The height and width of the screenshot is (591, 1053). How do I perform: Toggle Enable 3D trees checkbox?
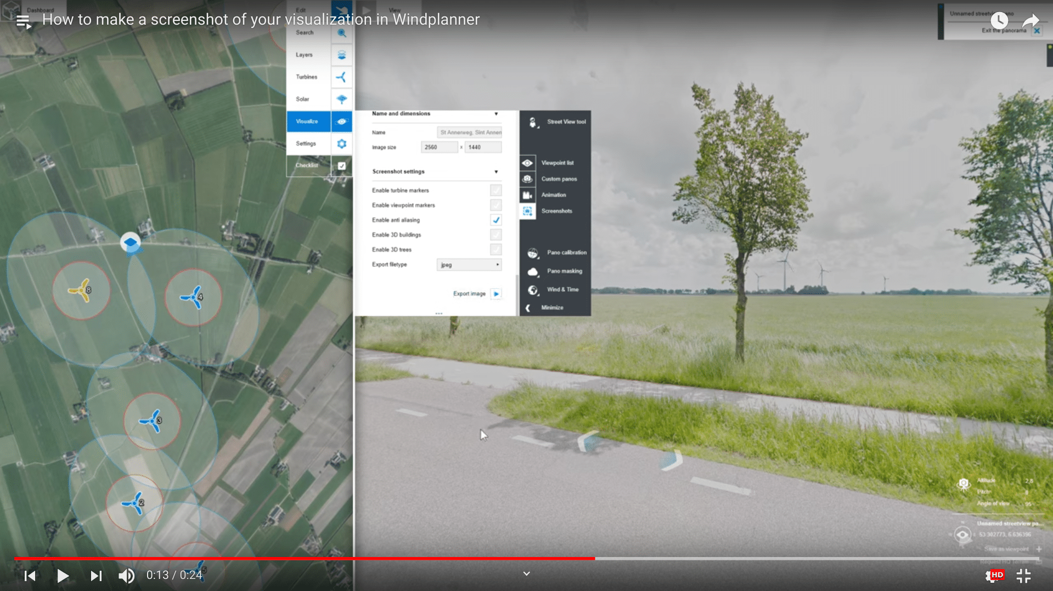[x=496, y=249]
